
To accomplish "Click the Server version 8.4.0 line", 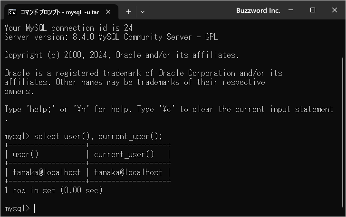I will pyautogui.click(x=111, y=37).
